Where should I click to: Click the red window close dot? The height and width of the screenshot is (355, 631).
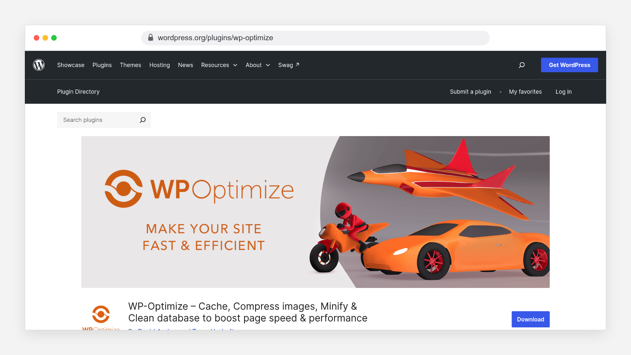click(37, 38)
